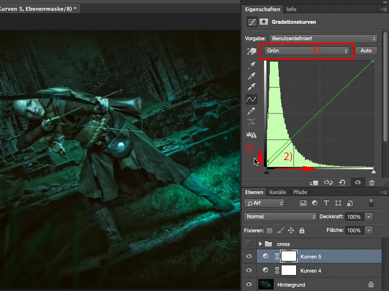
Task: Open the Grün channel dropdown
Action: [x=307, y=51]
